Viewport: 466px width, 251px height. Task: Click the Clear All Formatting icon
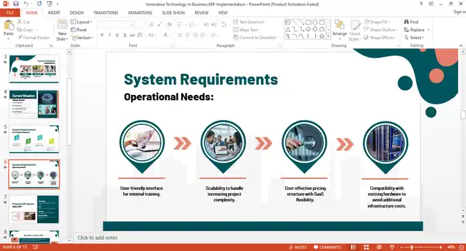pyautogui.click(x=170, y=25)
